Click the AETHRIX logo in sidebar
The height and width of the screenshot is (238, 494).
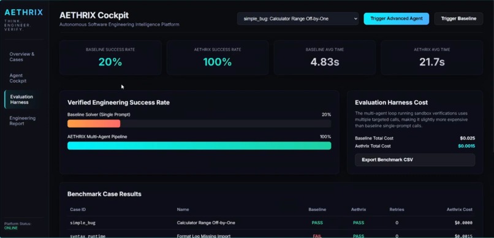pos(24,13)
